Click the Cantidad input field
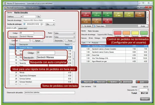 point(25,40)
